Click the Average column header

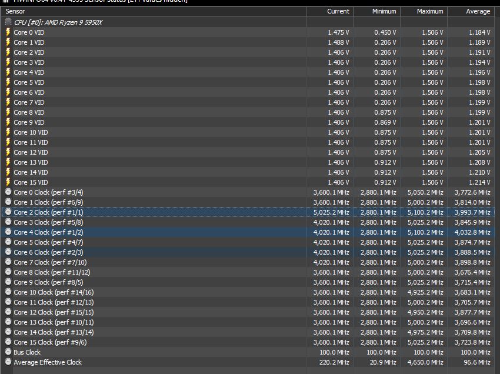(x=471, y=11)
